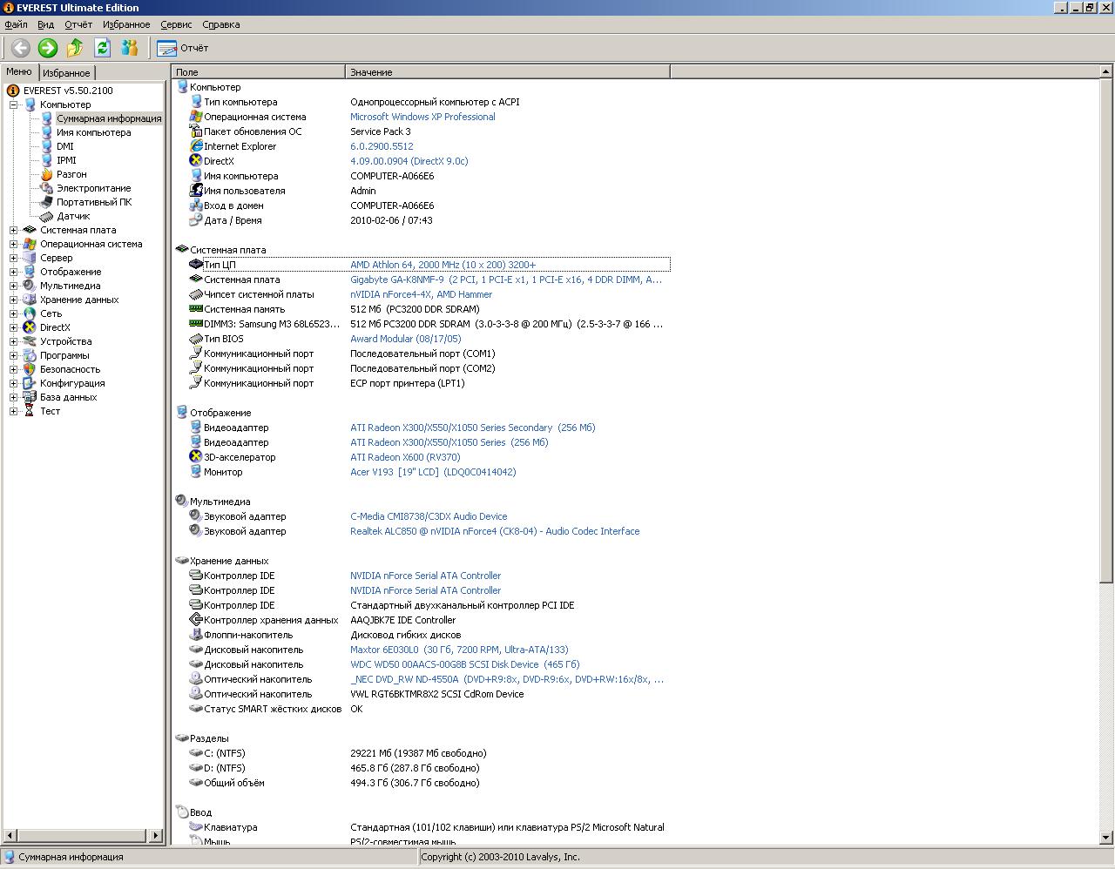The width and height of the screenshot is (1115, 869).
Task: Collapse the Компьютер tree node
Action: click(14, 104)
